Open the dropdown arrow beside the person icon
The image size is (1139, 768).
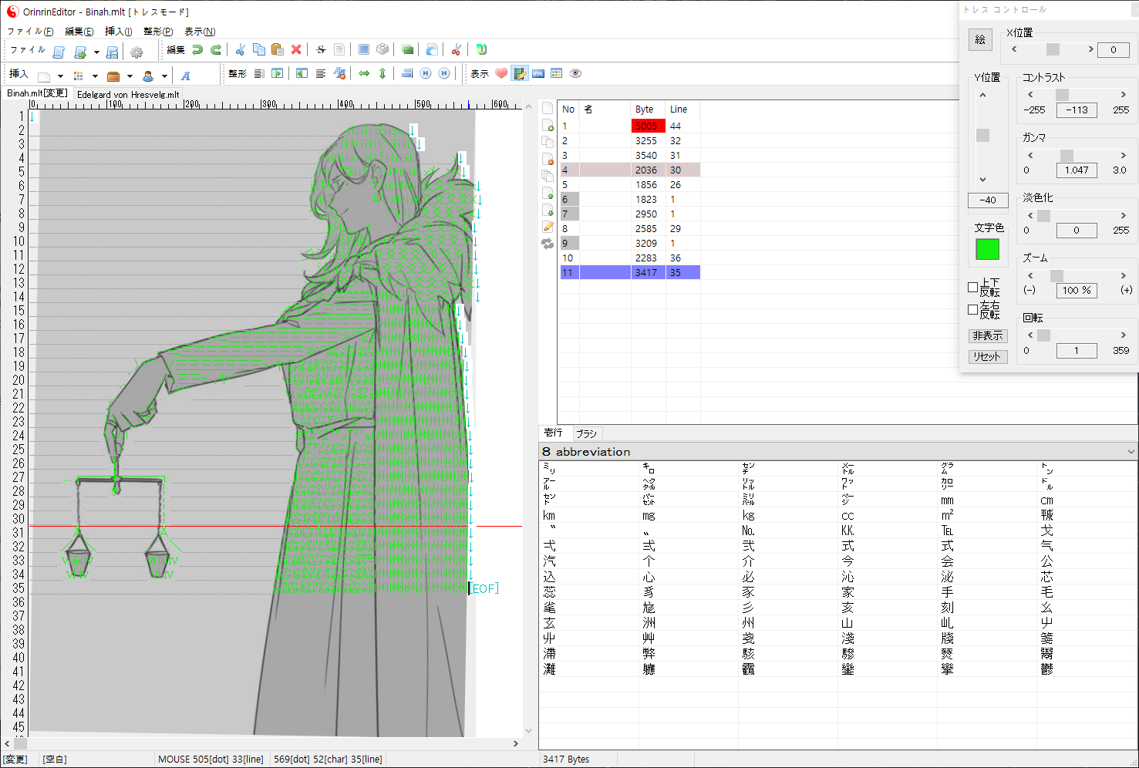point(164,76)
